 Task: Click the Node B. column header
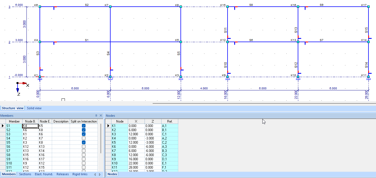point(30,121)
